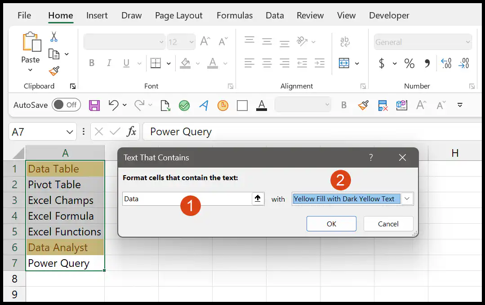Toggle Italic formatting in Font group
The image size is (485, 305).
tap(109, 63)
